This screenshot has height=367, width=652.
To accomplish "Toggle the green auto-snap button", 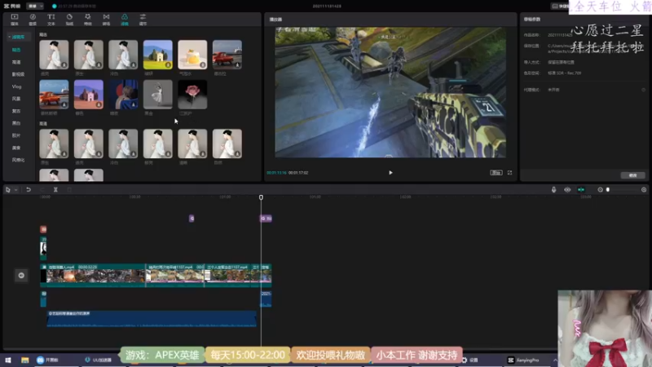I will click(x=581, y=190).
